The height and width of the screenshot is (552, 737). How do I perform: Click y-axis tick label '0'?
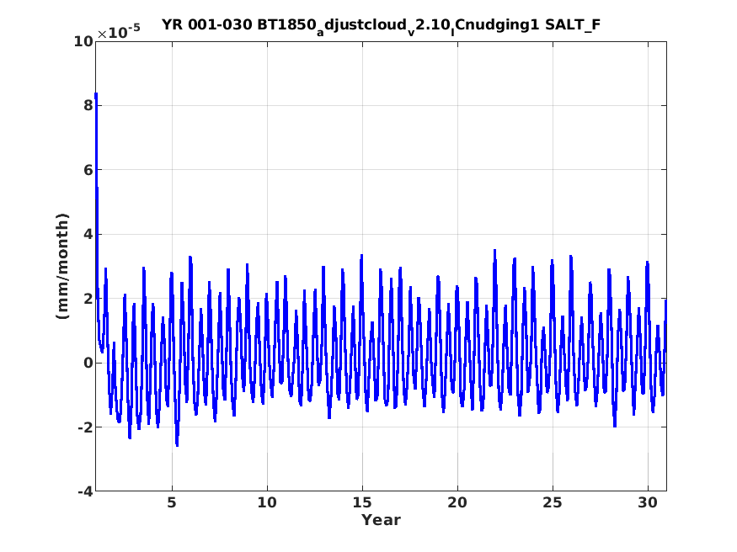[88, 363]
